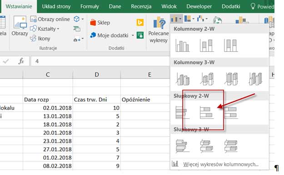Viewport: 284px width, 175px height.
Task: Select the duration cell containing 7
Action: (97, 158)
